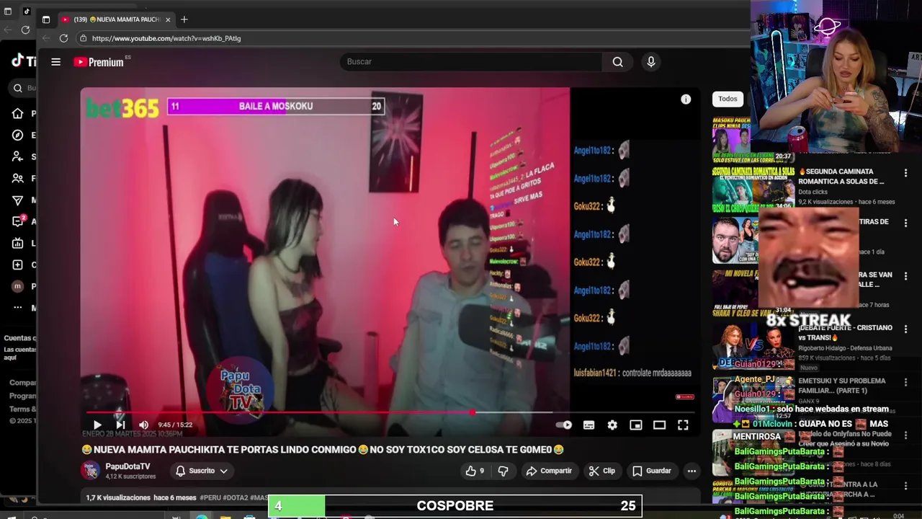Open Activity inbox icon in TikTok sidebar
Viewport: 922px width, 519px height.
17,221
